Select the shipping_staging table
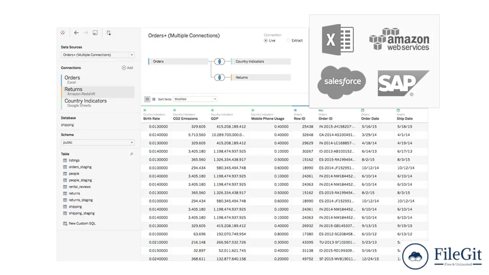The image size is (489, 275). (82, 214)
